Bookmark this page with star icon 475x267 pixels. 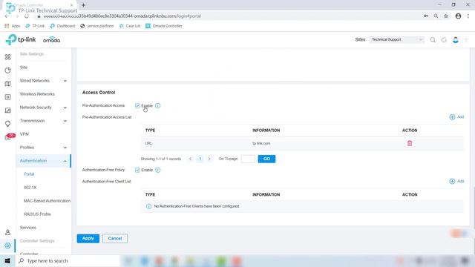point(446,16)
